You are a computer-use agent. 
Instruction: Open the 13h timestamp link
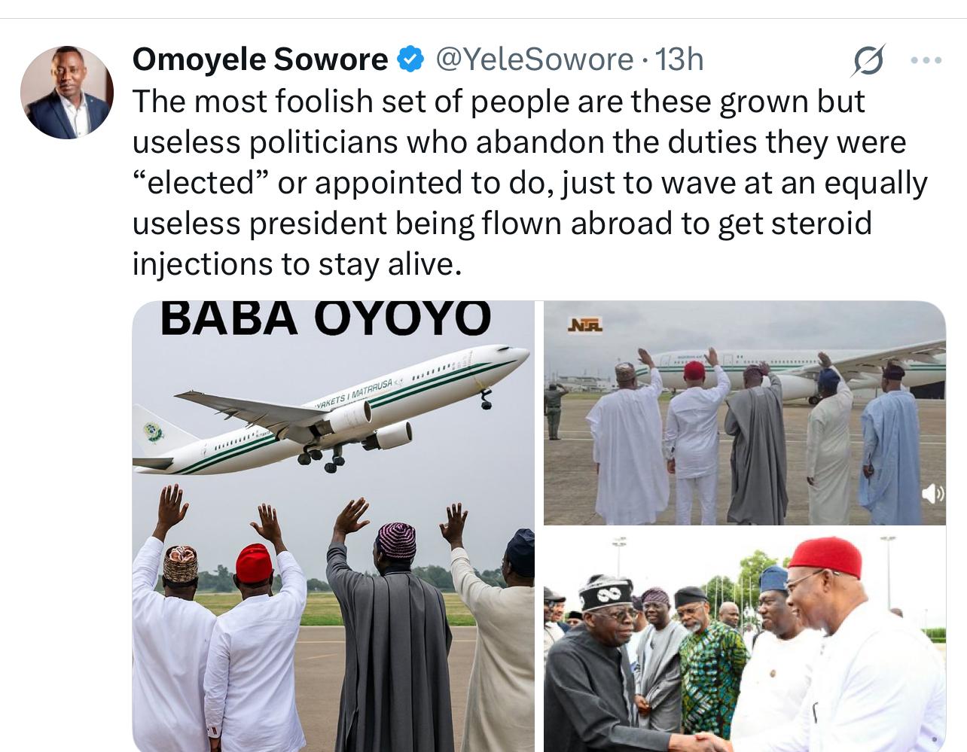click(679, 59)
